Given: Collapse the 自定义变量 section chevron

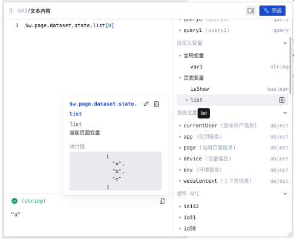Looking at the screenshot, I should click(x=285, y=43).
